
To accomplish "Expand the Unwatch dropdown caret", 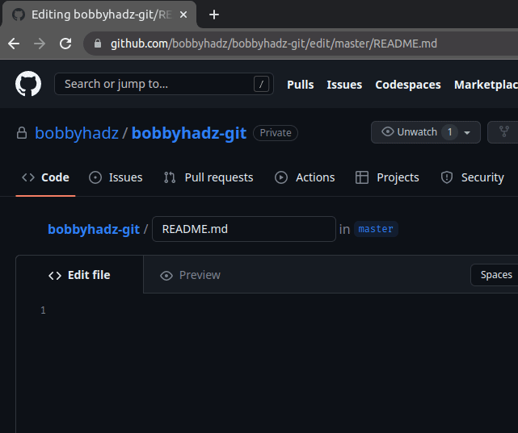I will (467, 133).
